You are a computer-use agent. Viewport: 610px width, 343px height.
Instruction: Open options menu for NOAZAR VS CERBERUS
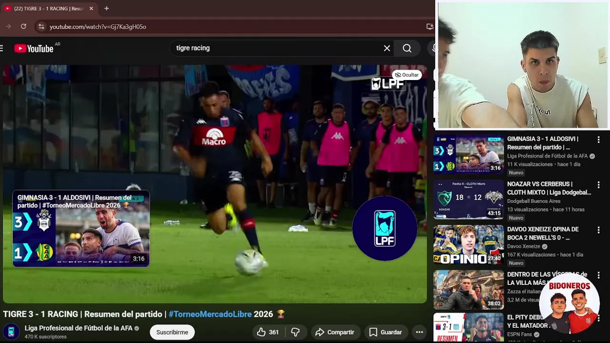pos(599,185)
